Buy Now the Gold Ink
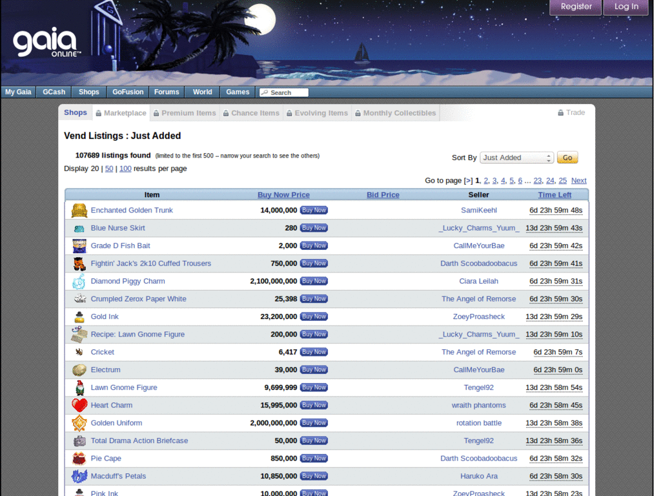 click(x=314, y=316)
